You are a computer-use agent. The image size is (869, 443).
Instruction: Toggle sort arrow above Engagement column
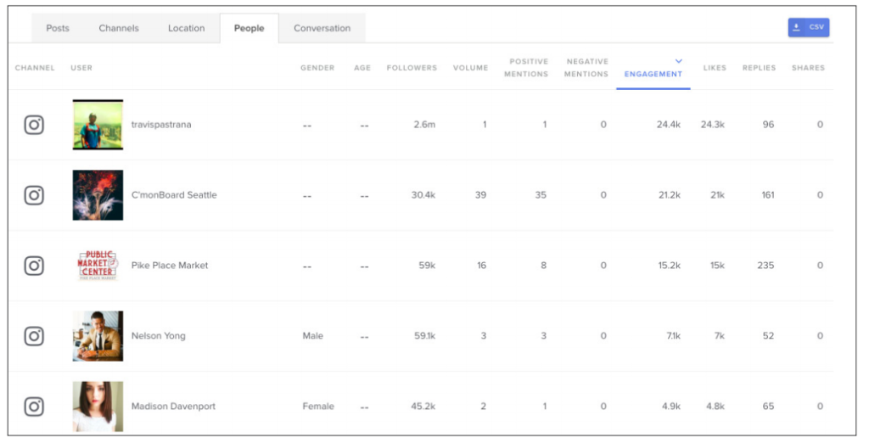pos(678,61)
